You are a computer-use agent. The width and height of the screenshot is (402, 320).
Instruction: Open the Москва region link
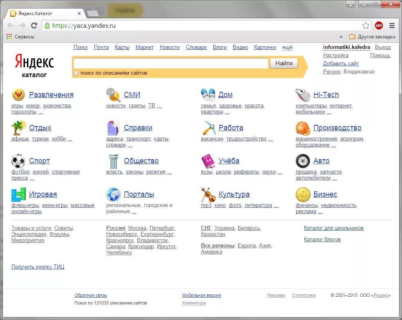point(137,228)
